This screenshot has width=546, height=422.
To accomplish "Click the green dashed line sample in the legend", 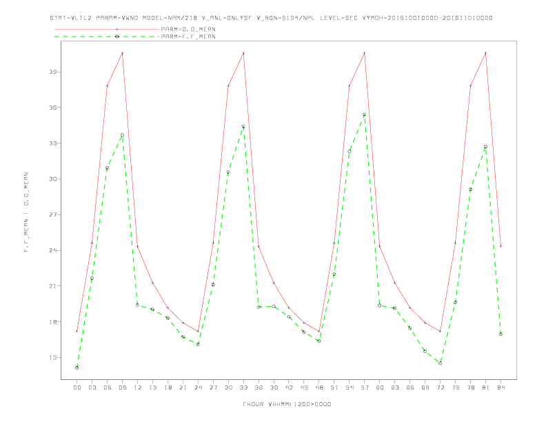I will coord(107,37).
